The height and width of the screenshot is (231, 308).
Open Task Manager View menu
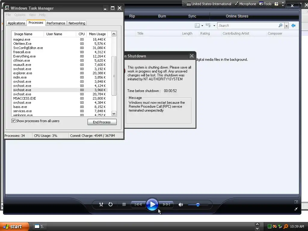click(32, 15)
